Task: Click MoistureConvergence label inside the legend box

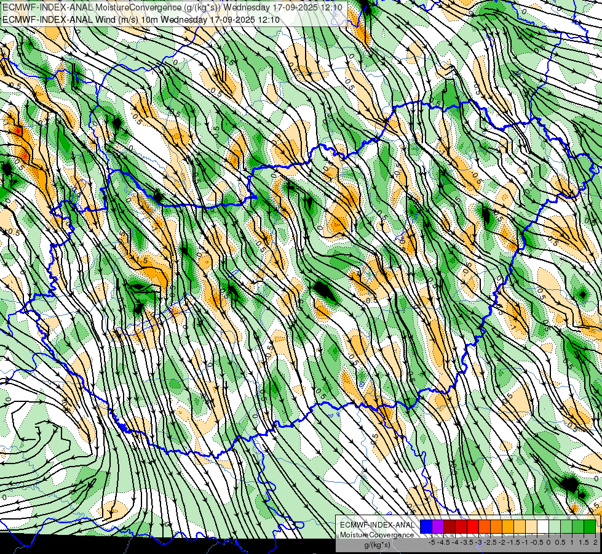Action: point(377,535)
